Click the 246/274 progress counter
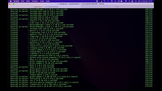Viewport: 162px width, 91px height. pyautogui.click(x=149, y=9)
